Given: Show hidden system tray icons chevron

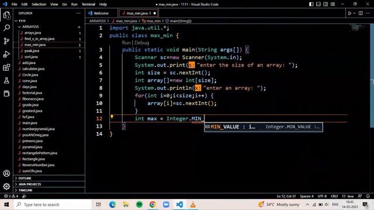Looking at the screenshot, I should tap(307, 205).
